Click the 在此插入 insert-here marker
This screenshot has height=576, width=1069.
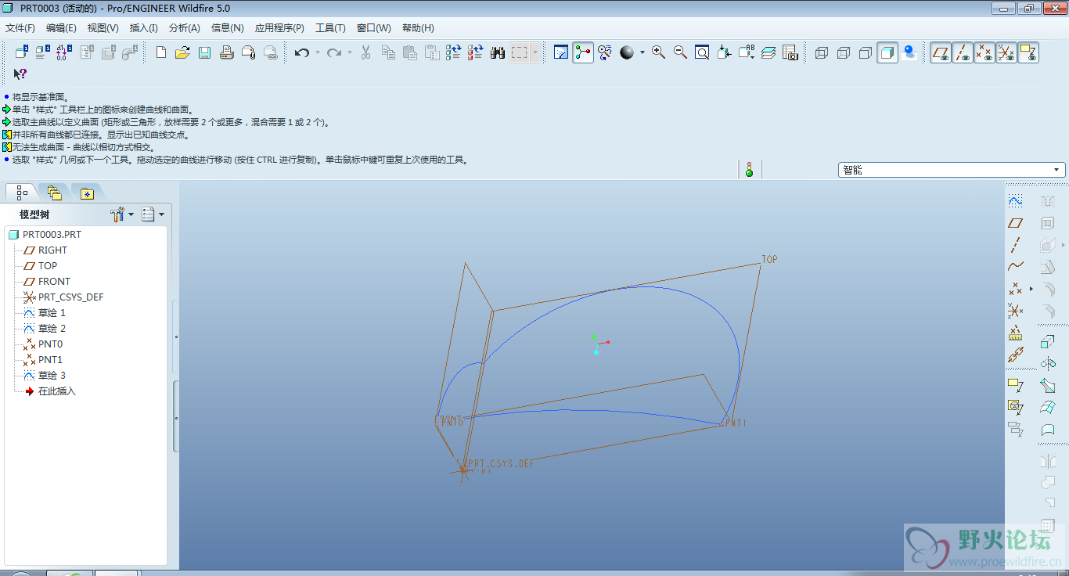[56, 391]
